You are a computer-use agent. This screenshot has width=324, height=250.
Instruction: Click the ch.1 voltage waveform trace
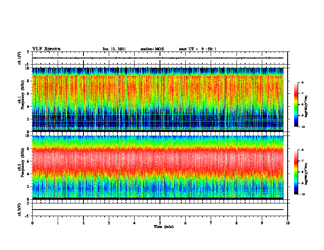158,58
